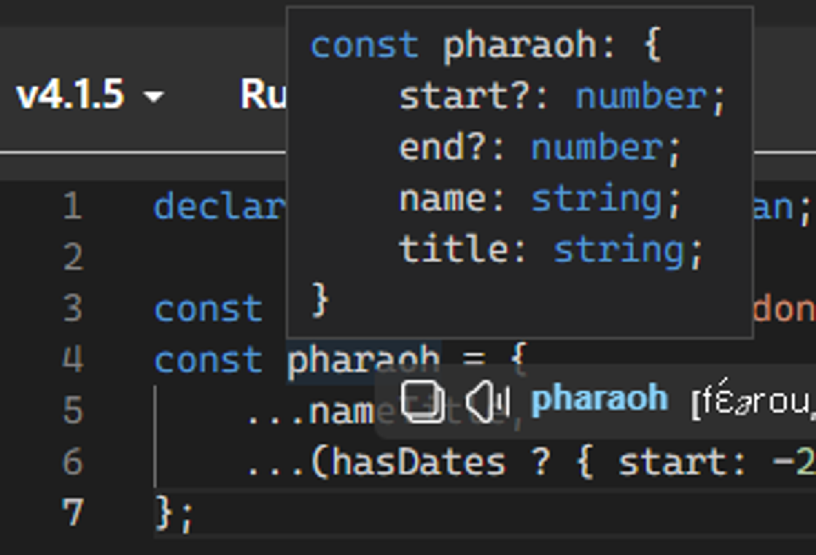816x555 pixels.
Task: Select line number 7 in gutter
Action: click(73, 513)
